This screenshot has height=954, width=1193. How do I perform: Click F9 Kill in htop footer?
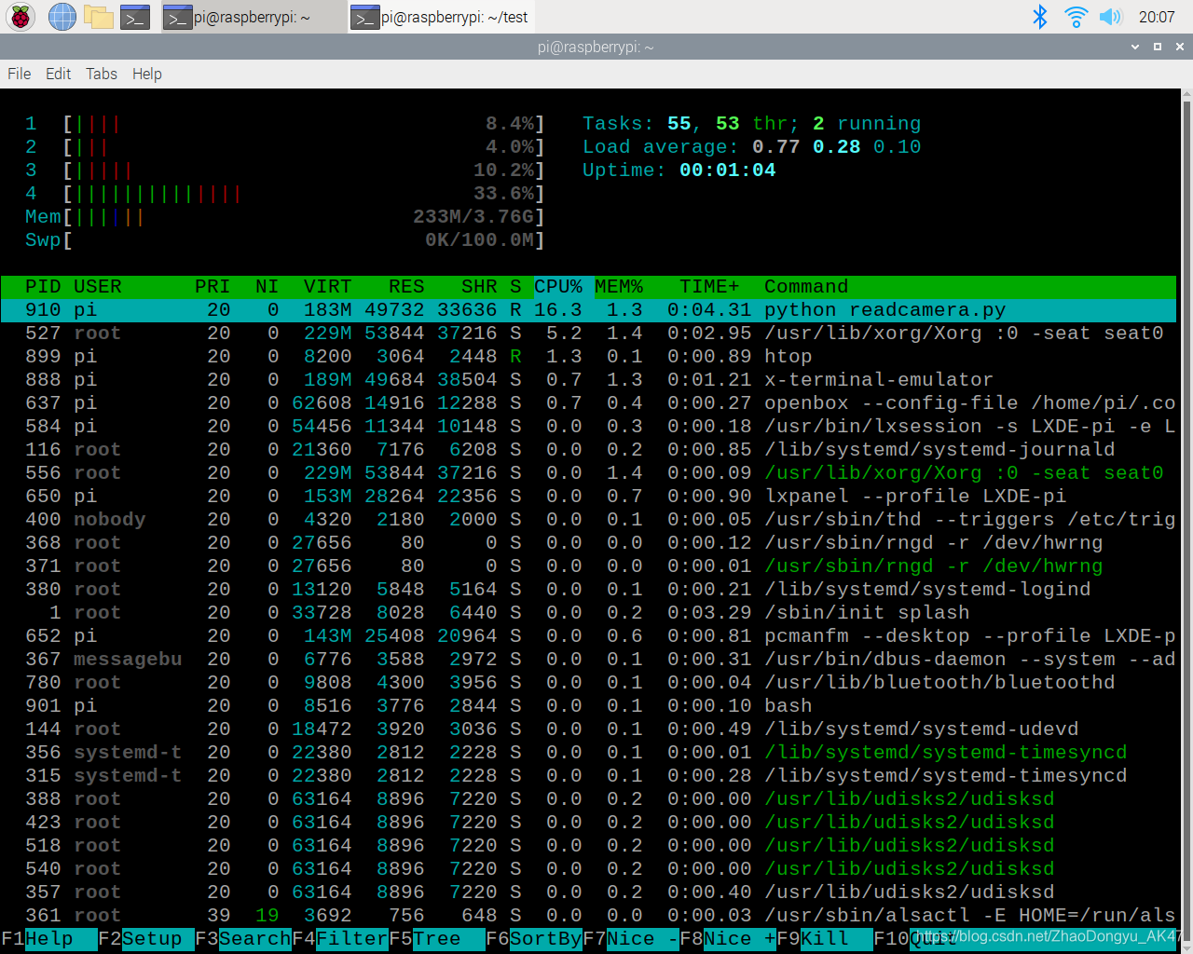pyautogui.click(x=825, y=939)
